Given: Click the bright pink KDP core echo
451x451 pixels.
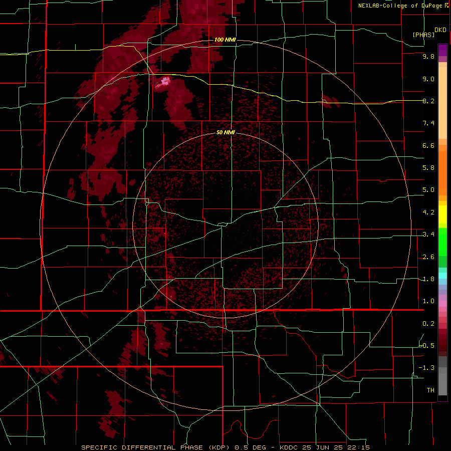Looking at the screenshot, I should (x=165, y=82).
